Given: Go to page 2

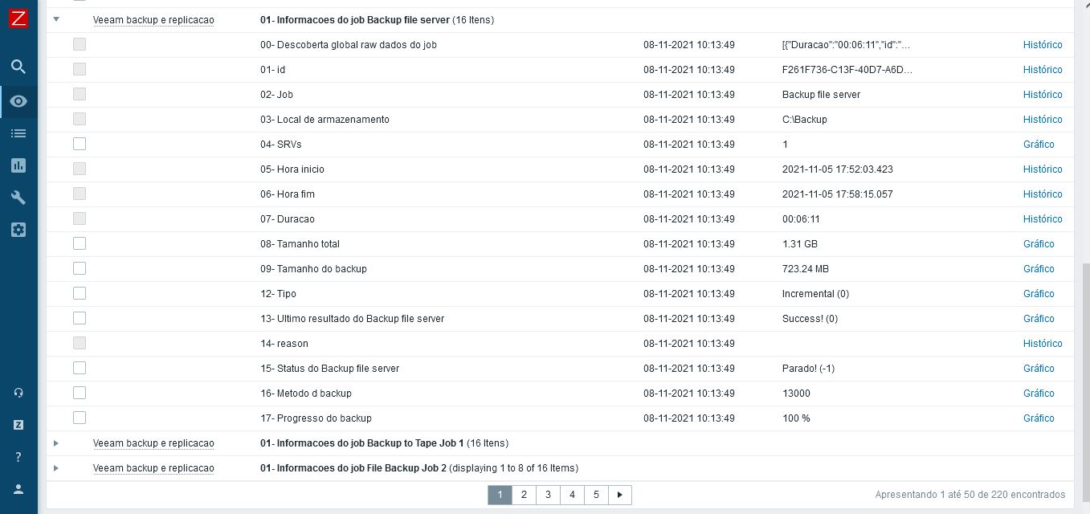Looking at the screenshot, I should pyautogui.click(x=524, y=495).
